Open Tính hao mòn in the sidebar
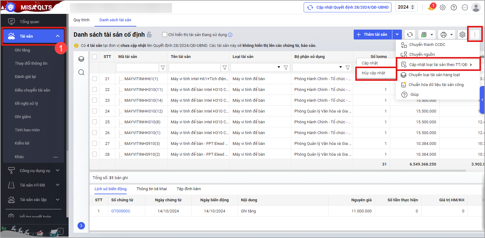The height and width of the screenshot is (238, 485). [x=27, y=130]
